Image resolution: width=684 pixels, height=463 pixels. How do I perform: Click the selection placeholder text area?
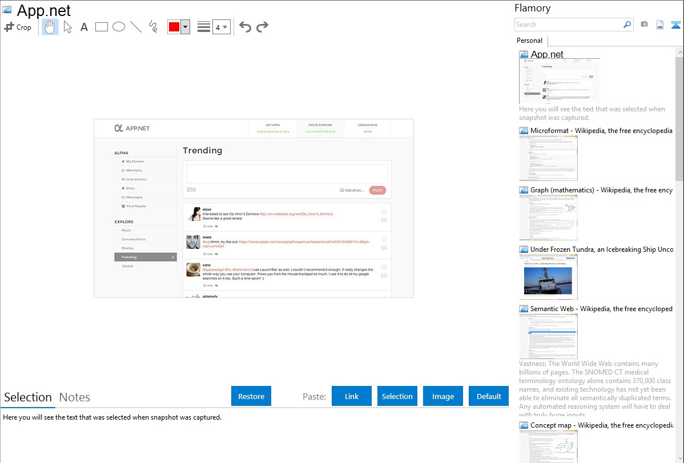pos(112,417)
